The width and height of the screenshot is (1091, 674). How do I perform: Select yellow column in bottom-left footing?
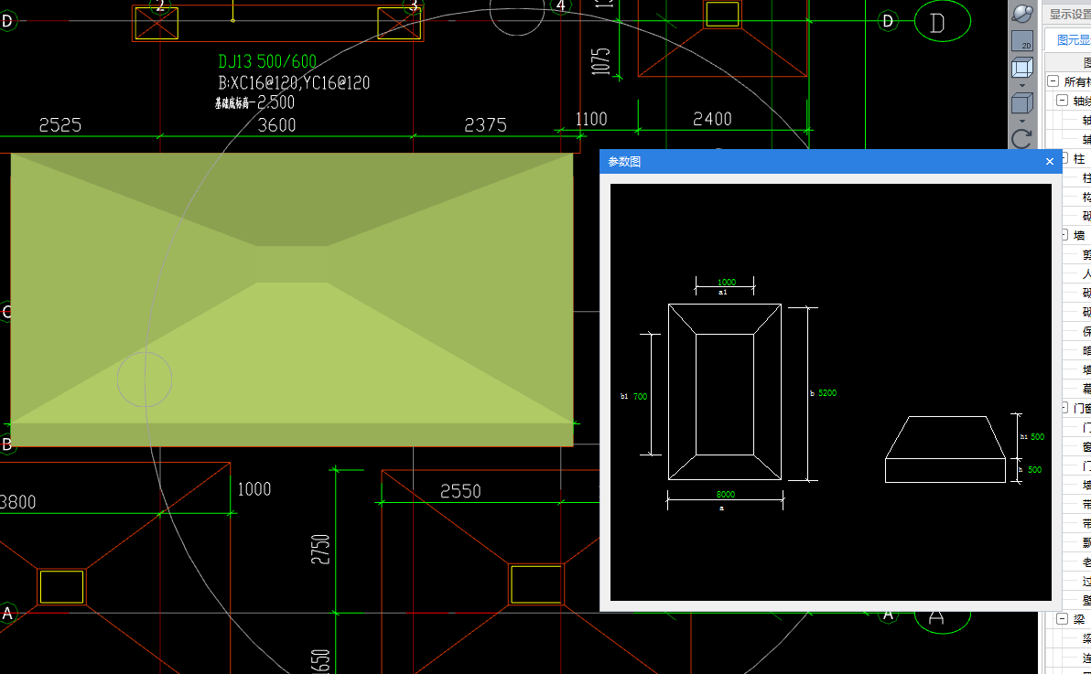pyautogui.click(x=62, y=587)
